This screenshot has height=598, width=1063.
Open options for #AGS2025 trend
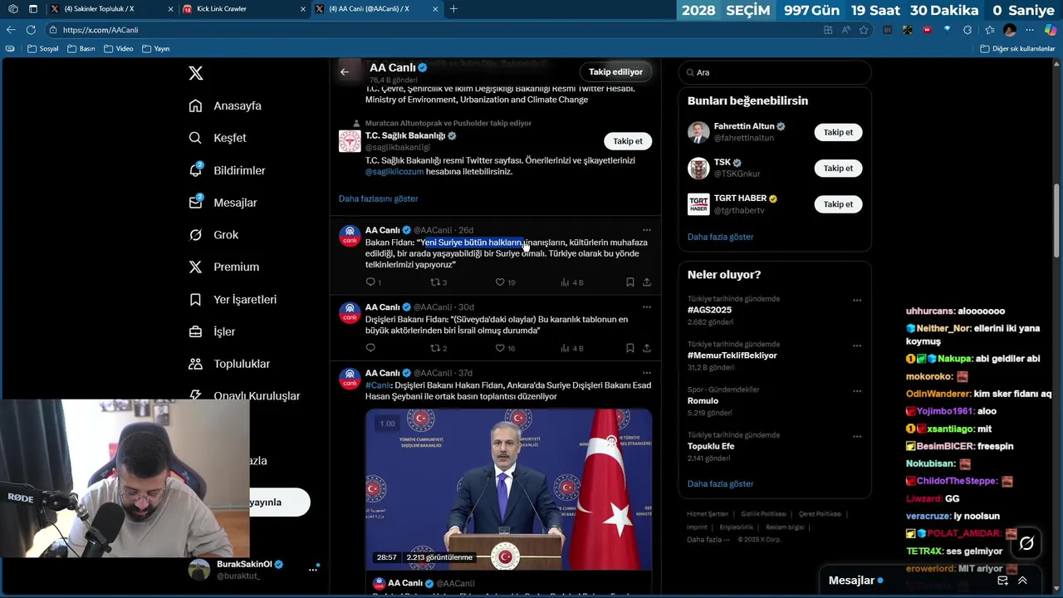click(x=857, y=300)
